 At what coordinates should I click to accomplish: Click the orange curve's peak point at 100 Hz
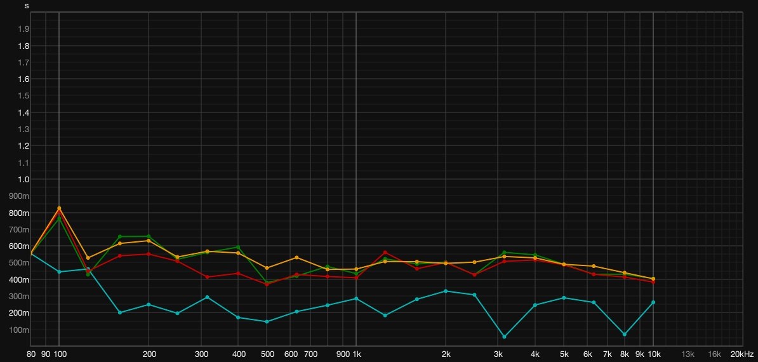coord(59,208)
